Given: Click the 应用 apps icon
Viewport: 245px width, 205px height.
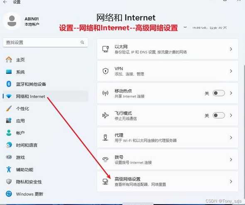Looking at the screenshot, I should 9,120.
